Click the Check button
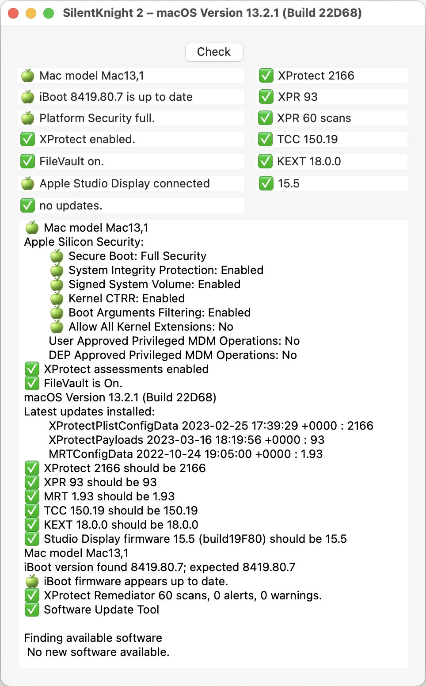The width and height of the screenshot is (426, 686). [214, 52]
